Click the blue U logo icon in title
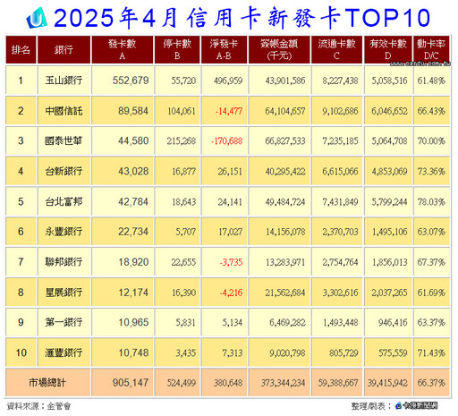The image size is (458, 416). pyautogui.click(x=37, y=18)
